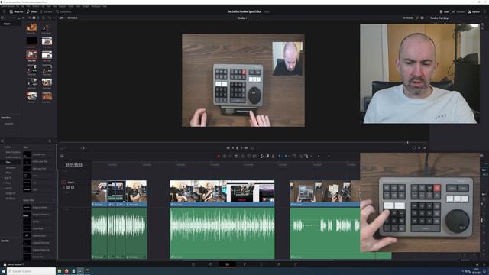This screenshot has width=489, height=275.
Task: Click the timeline zoom-out minus icon
Action: point(319,156)
